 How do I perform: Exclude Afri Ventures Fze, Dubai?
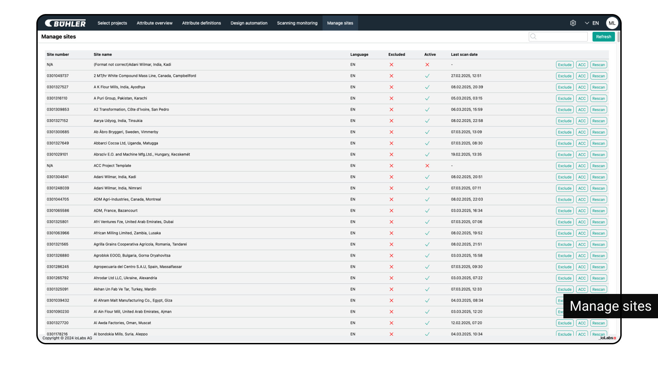tap(564, 222)
